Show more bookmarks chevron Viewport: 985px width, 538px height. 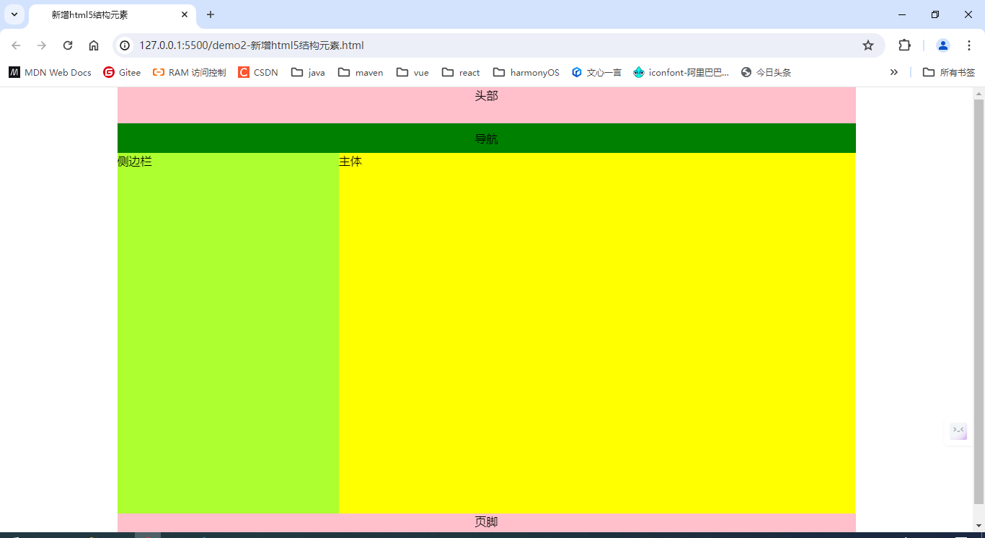point(894,72)
